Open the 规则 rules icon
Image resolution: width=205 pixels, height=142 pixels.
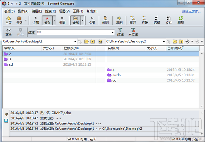point(106,20)
